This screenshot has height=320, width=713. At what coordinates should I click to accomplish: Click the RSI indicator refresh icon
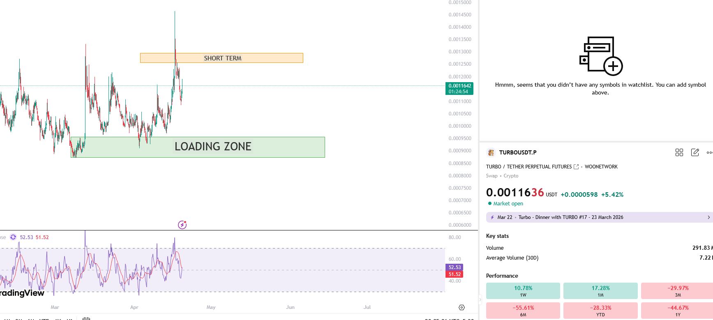click(x=13, y=237)
